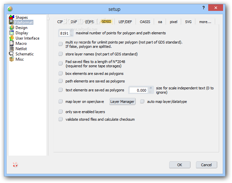Click the Macro document icon
The width and height of the screenshot is (232, 183).
pyautogui.click(x=11, y=44)
